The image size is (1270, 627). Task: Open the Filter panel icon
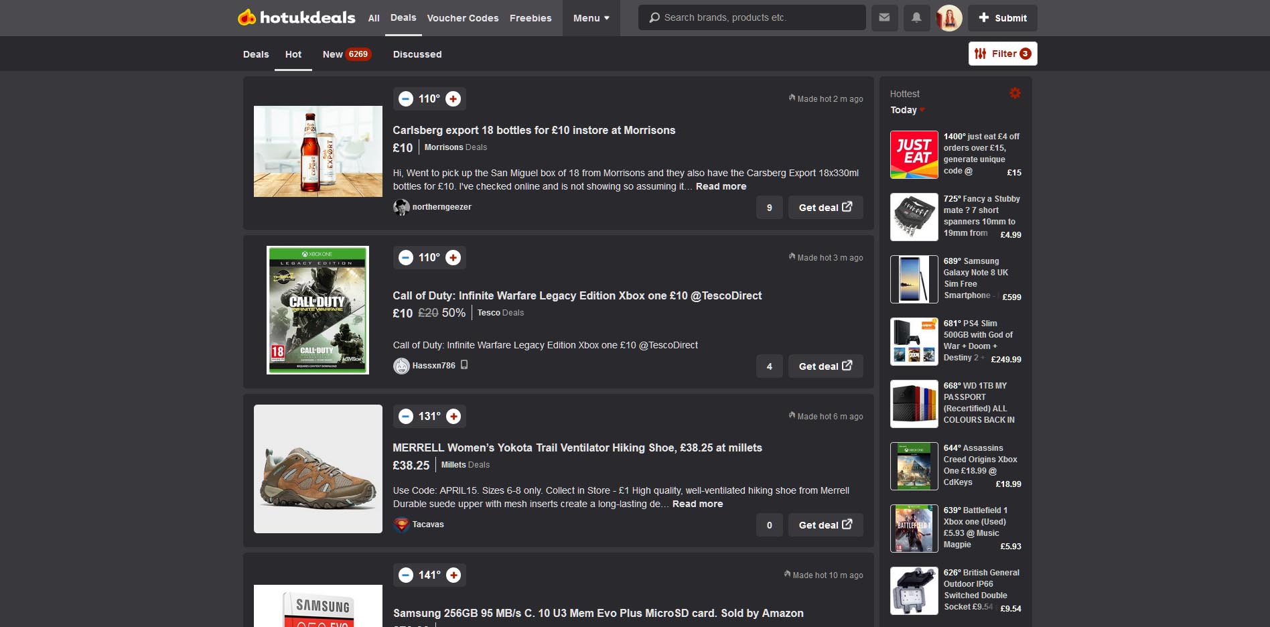(x=981, y=53)
